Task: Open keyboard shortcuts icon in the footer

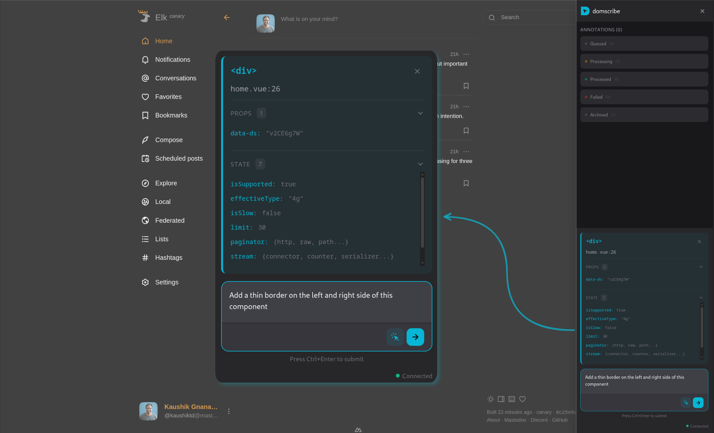Action: pos(511,399)
